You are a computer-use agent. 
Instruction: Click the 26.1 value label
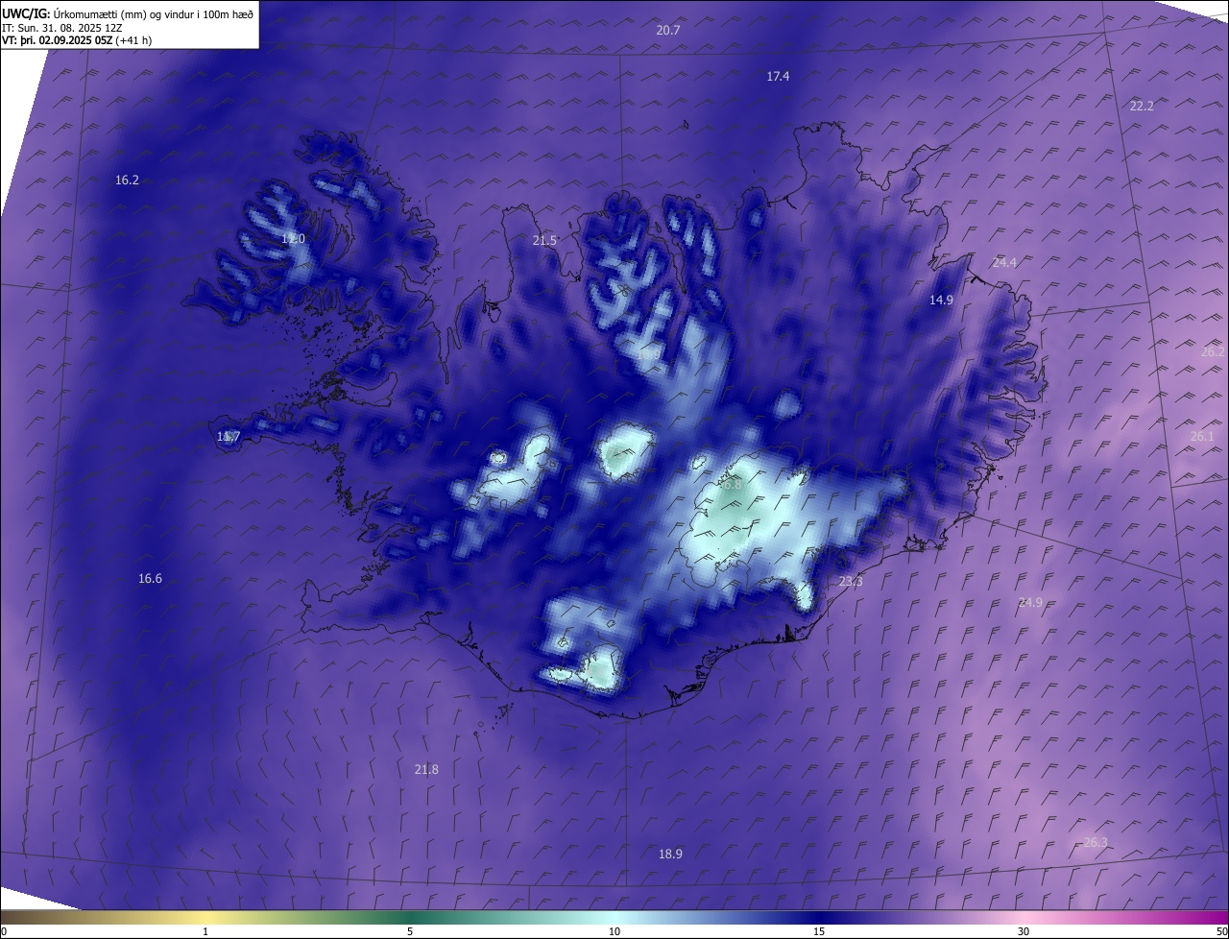pyautogui.click(x=1202, y=436)
